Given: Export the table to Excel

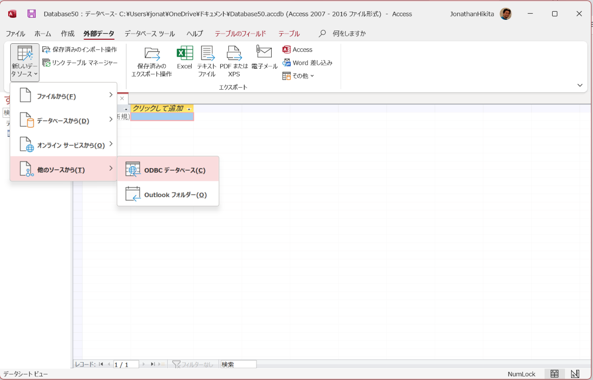Looking at the screenshot, I should point(185,60).
